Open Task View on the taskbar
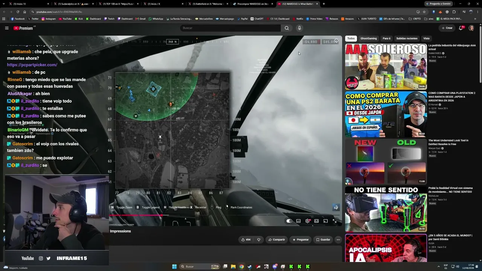This screenshot has height=271, width=482. (225, 266)
